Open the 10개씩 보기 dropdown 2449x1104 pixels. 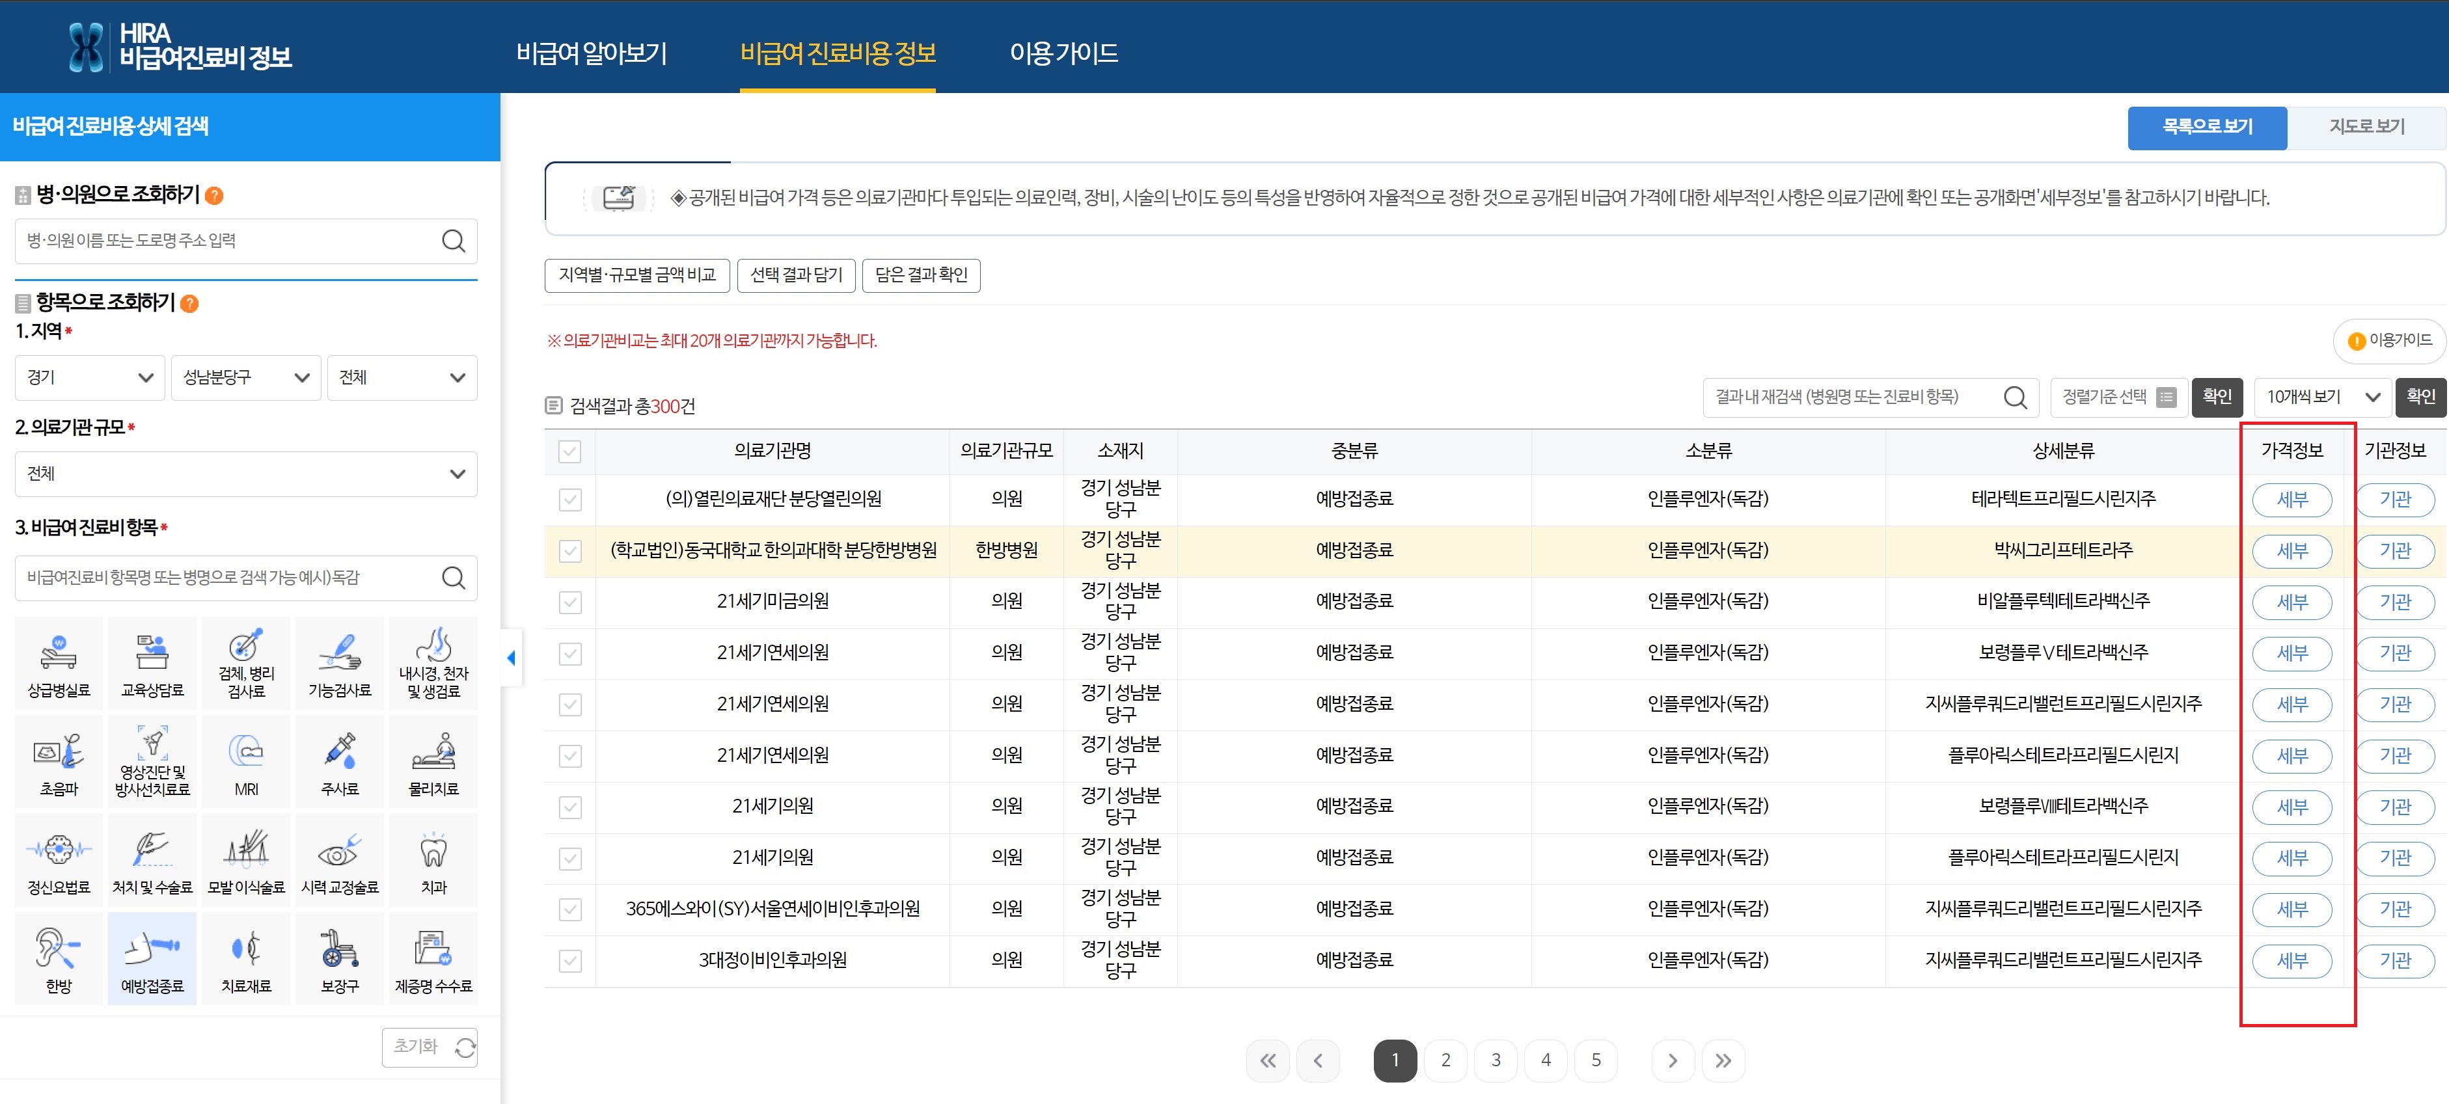[x=2321, y=397]
